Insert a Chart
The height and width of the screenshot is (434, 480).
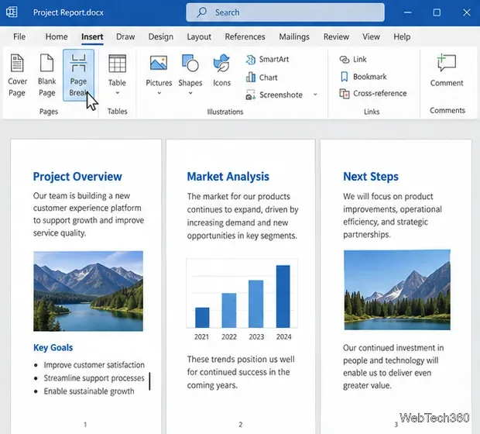coord(262,77)
